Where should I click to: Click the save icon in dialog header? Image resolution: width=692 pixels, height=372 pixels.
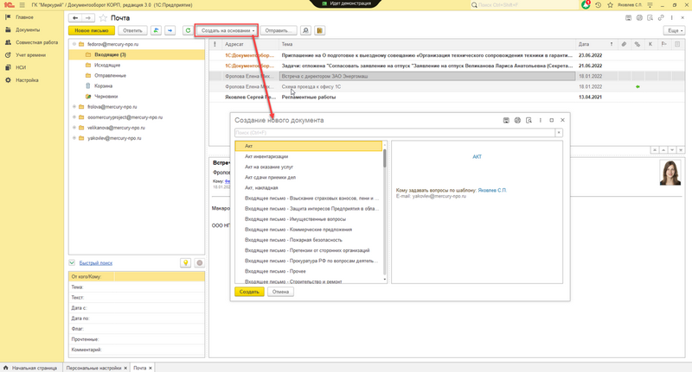(x=505, y=120)
